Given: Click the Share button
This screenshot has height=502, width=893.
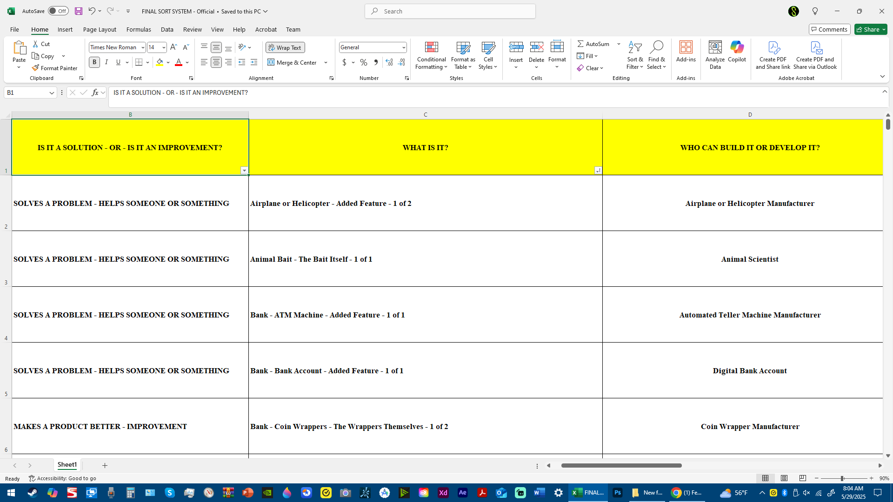Looking at the screenshot, I should coord(871,29).
